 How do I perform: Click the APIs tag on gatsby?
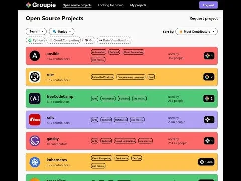pyautogui.click(x=95, y=141)
